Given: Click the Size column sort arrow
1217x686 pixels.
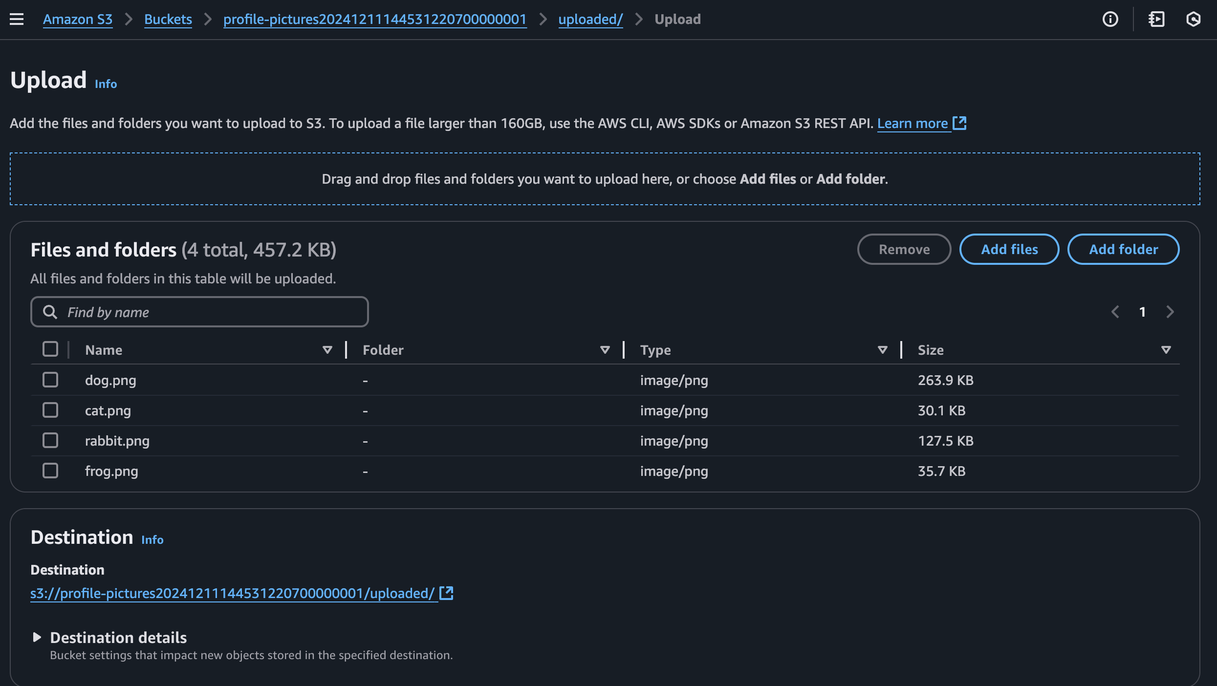Looking at the screenshot, I should [x=1166, y=350].
